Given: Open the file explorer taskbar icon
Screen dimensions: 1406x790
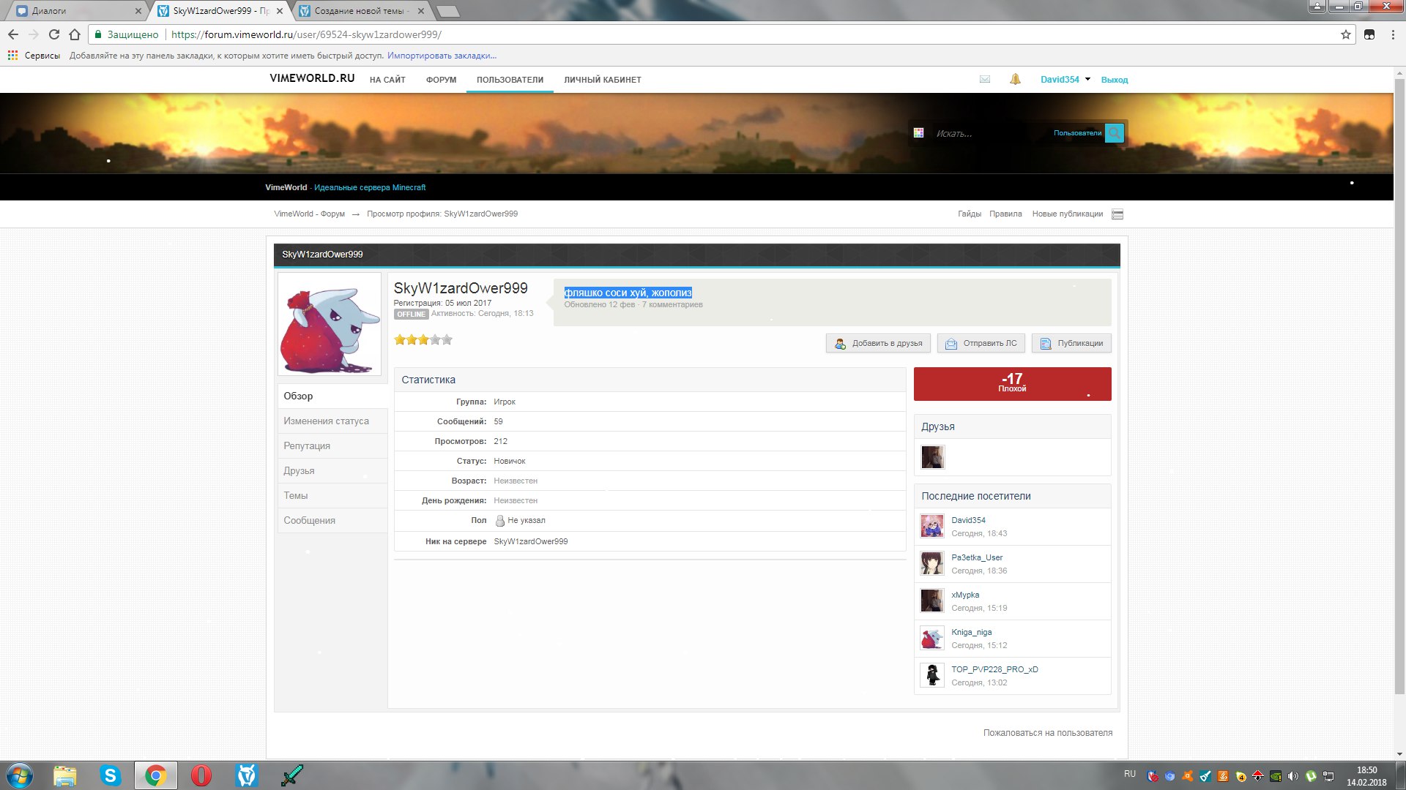Looking at the screenshot, I should 65,775.
